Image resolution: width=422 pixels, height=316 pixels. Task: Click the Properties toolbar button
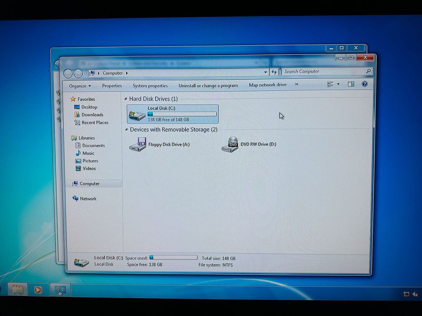coord(112,86)
